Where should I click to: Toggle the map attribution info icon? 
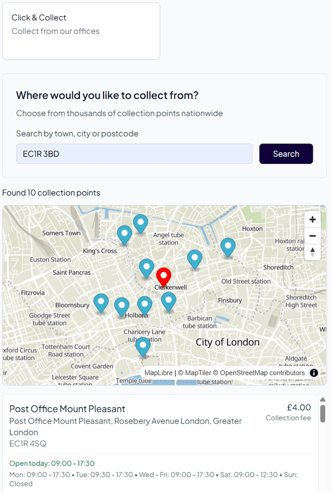(314, 373)
